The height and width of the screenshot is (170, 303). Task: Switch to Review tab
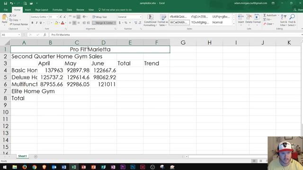pos(80,9)
